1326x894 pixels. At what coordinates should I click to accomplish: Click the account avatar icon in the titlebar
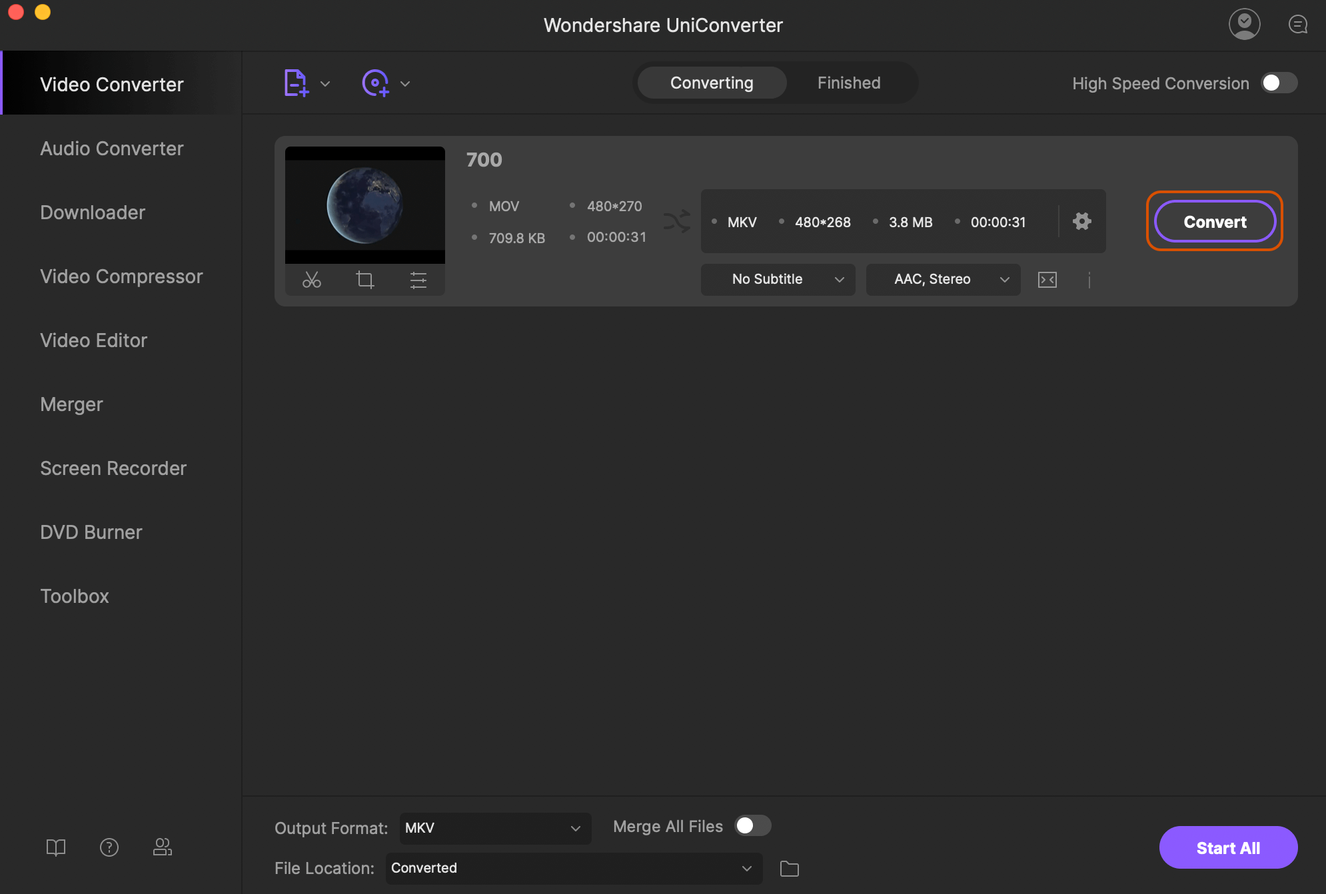(1245, 24)
